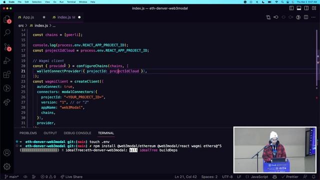Open editor More Actions ellipsis
This screenshot has width=320, height=180.
click(313, 17)
